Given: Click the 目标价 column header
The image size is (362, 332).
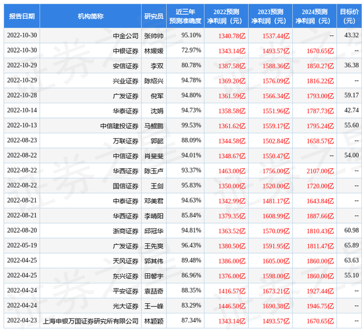Looking at the screenshot, I should pyautogui.click(x=350, y=16).
